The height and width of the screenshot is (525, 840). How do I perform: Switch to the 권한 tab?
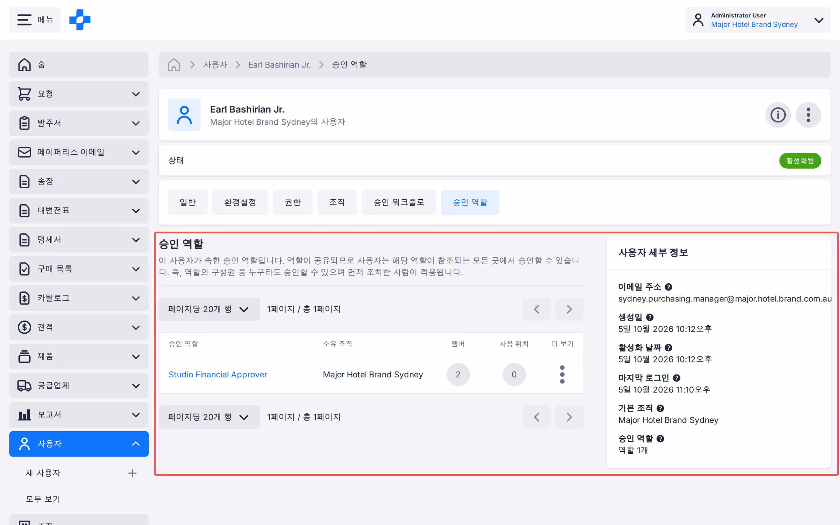(x=293, y=203)
